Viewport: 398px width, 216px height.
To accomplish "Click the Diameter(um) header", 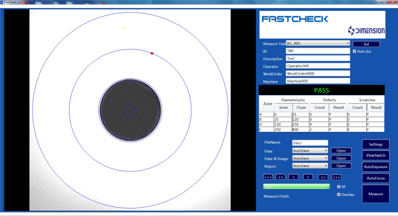I will pos(293,100).
